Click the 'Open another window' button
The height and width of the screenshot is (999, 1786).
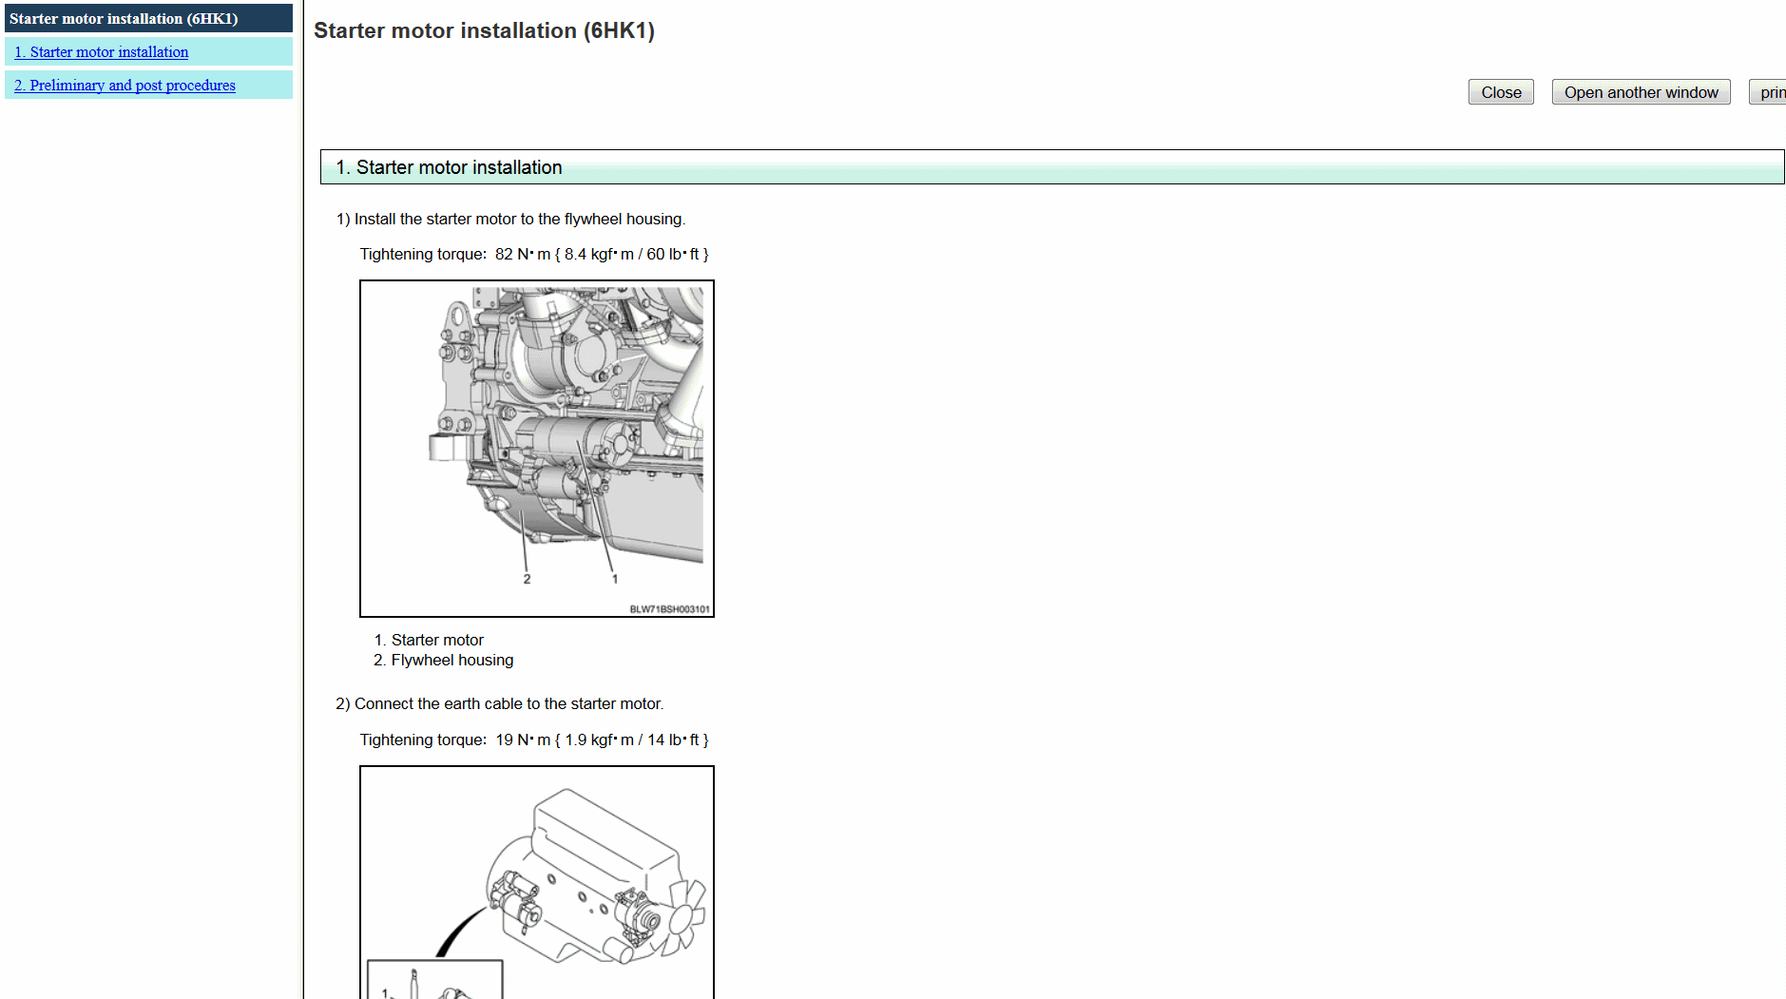coord(1641,92)
